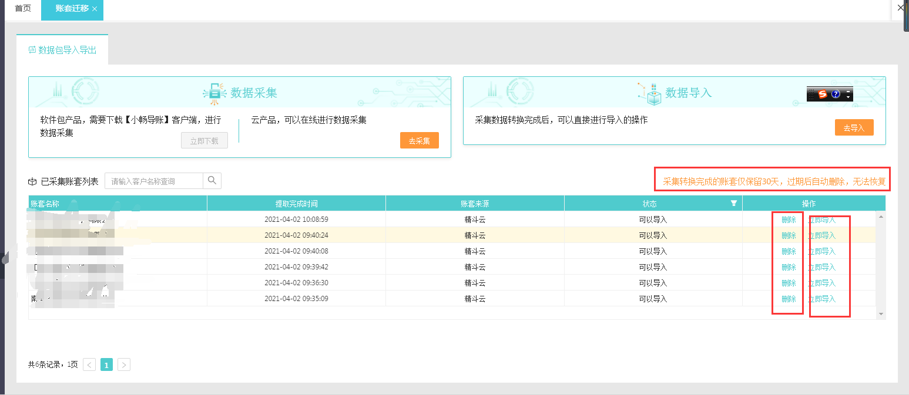
Task: Select the 数据包导入导出 tab
Action: 62,50
